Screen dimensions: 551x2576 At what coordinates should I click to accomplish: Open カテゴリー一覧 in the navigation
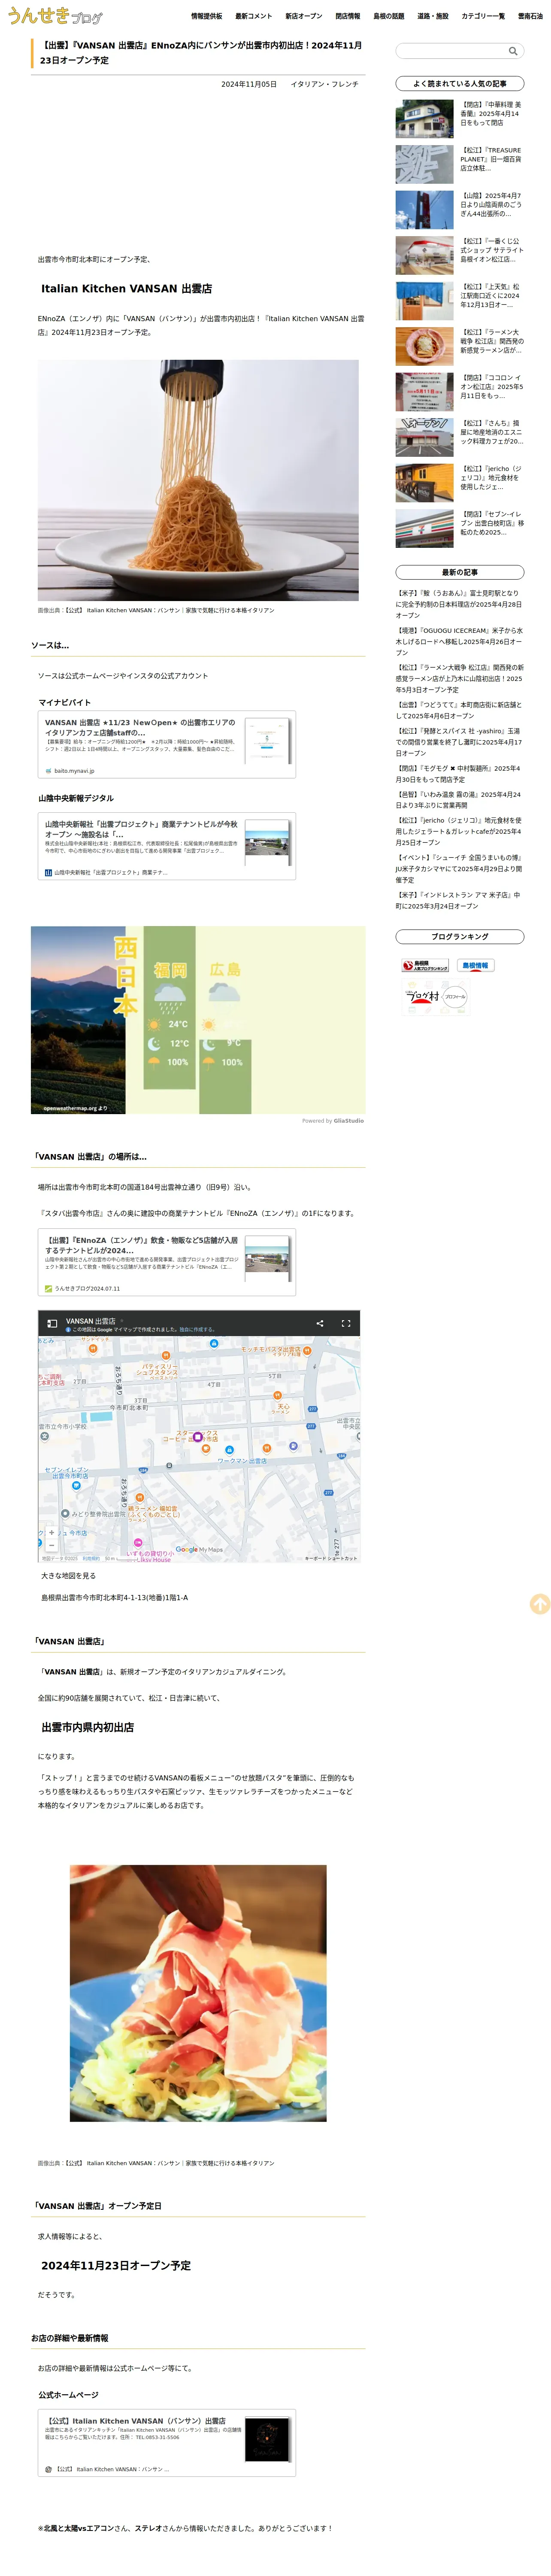pos(483,16)
